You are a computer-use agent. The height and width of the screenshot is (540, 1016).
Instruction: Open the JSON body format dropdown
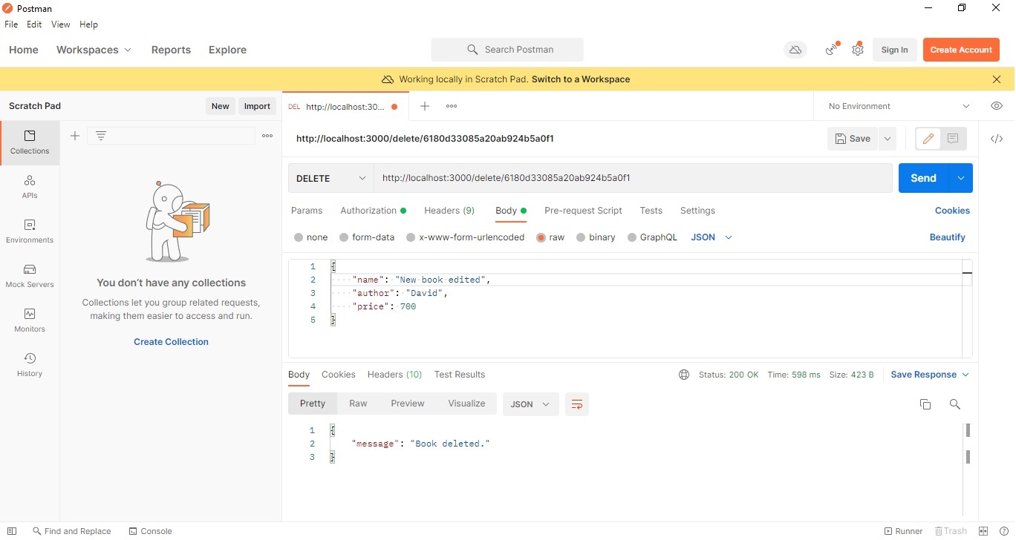point(711,237)
